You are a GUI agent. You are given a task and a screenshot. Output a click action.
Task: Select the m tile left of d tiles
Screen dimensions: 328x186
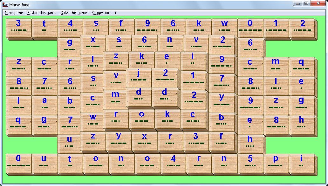click(x=115, y=99)
